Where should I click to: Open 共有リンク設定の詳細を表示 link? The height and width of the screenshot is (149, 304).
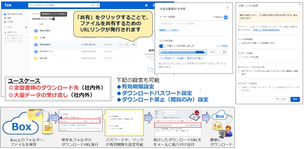[x=266, y=30]
